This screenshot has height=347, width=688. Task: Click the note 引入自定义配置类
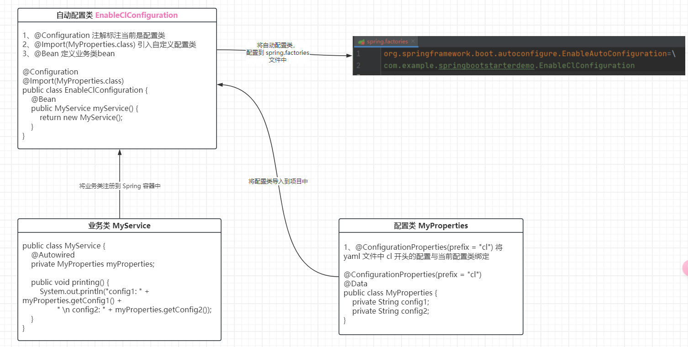click(167, 44)
